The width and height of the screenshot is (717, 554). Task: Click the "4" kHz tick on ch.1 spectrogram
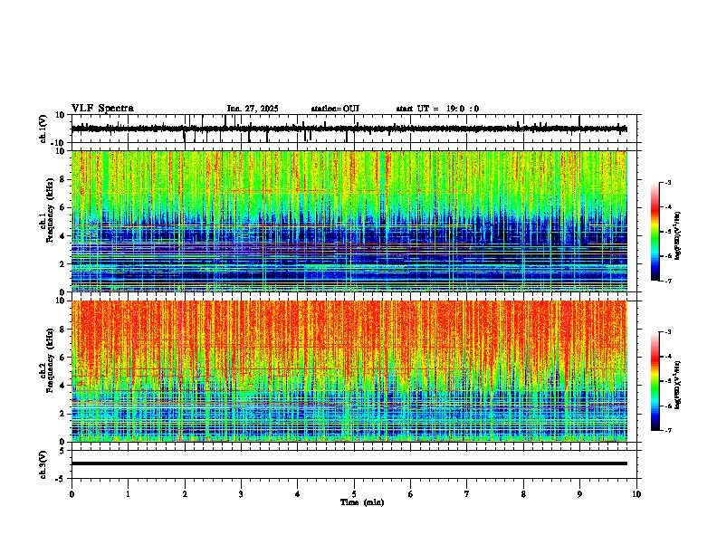click(62, 236)
